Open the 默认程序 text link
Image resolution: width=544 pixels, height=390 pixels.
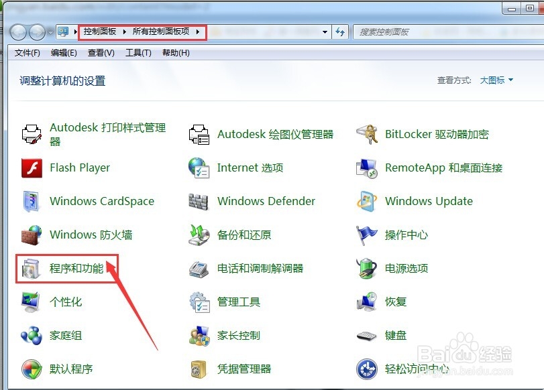71,369
